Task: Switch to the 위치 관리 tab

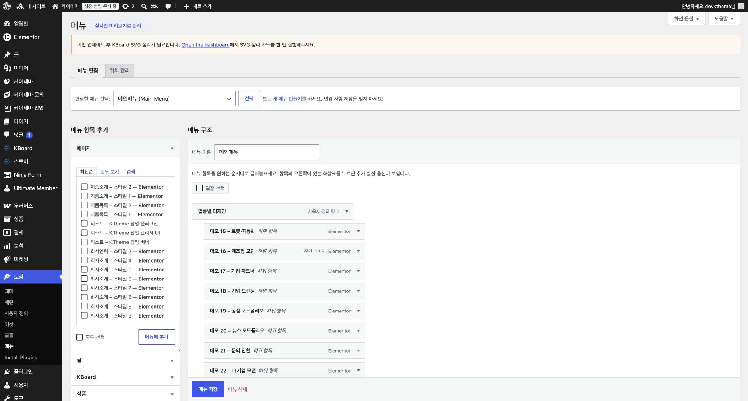Action: click(x=119, y=71)
